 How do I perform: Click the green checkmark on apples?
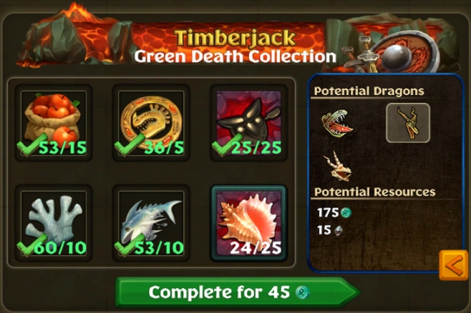pos(28,145)
